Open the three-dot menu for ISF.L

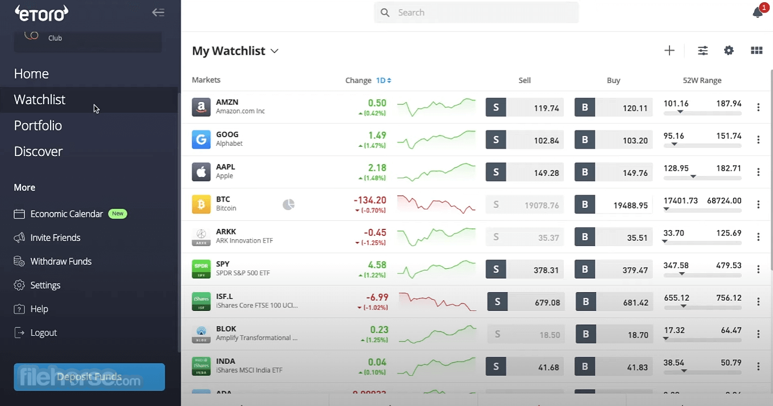pos(758,302)
